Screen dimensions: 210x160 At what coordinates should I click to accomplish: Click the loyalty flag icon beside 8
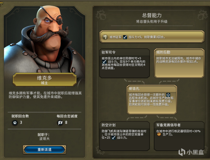click(x=60, y=123)
